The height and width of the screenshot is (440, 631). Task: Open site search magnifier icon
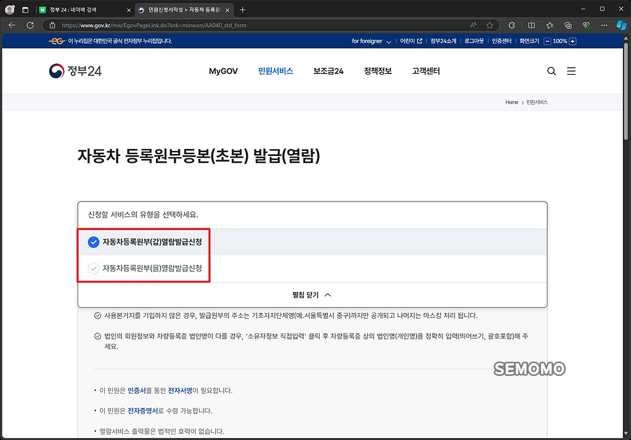coord(552,71)
